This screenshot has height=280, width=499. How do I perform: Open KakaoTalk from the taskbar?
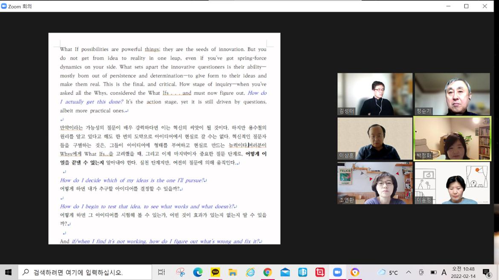[215, 272]
